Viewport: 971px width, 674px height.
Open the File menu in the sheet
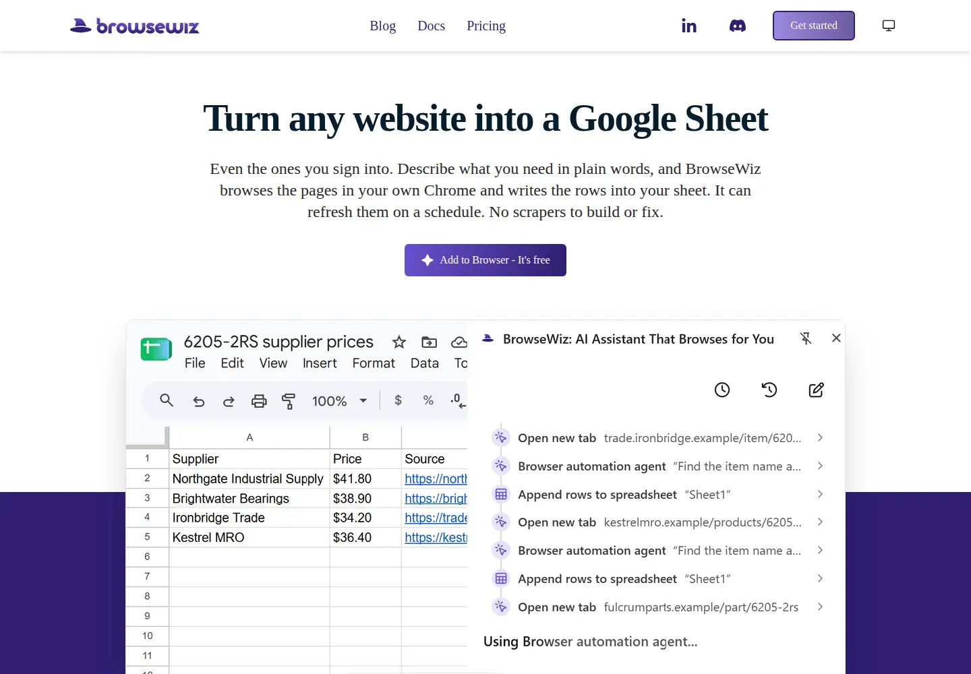point(195,363)
